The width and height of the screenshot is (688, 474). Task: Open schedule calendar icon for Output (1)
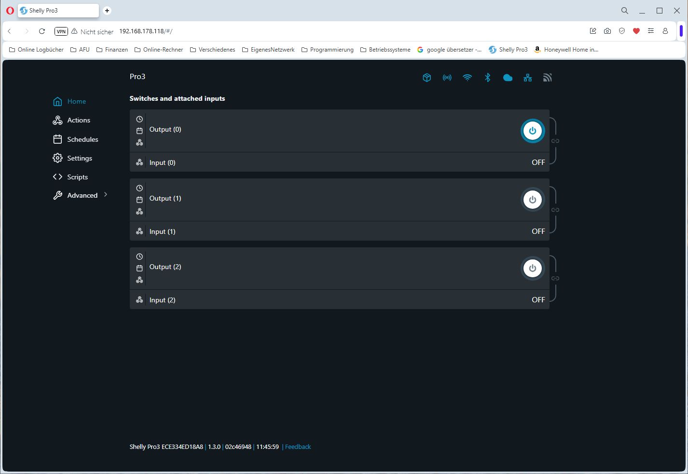click(x=139, y=200)
